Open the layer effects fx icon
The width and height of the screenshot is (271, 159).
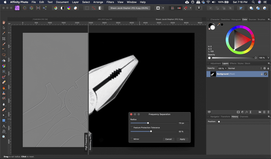coord(247,112)
